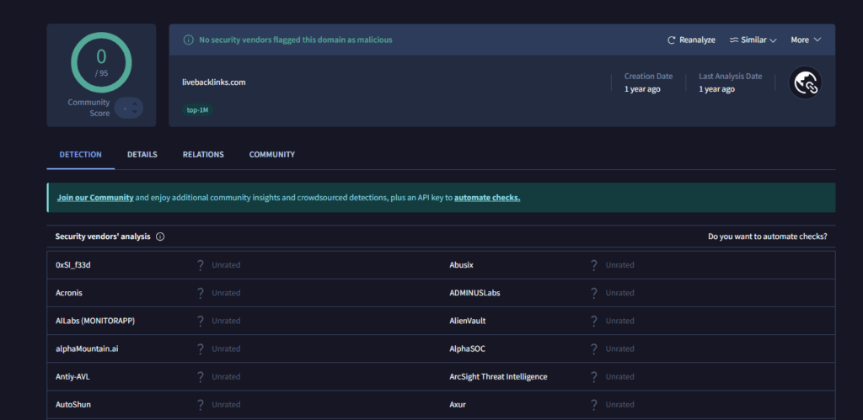Select the Community tab
This screenshot has width=863, height=420.
(271, 155)
